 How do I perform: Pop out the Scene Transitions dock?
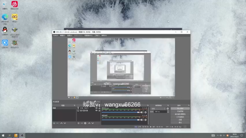click(x=168, y=105)
